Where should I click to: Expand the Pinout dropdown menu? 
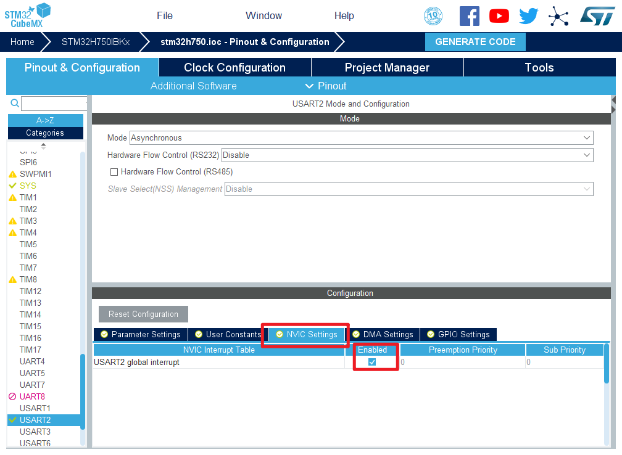326,86
